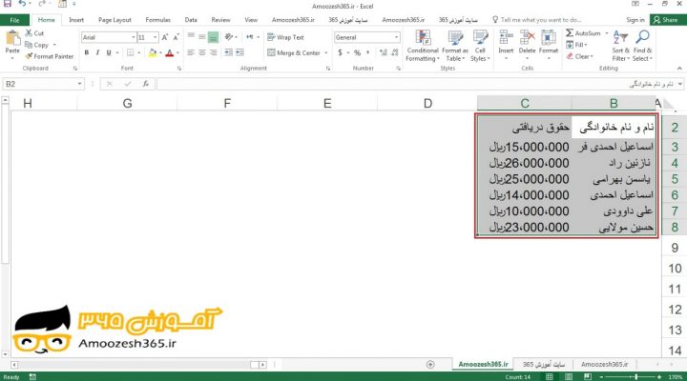
Task: Open the File tab
Action: click(x=14, y=20)
